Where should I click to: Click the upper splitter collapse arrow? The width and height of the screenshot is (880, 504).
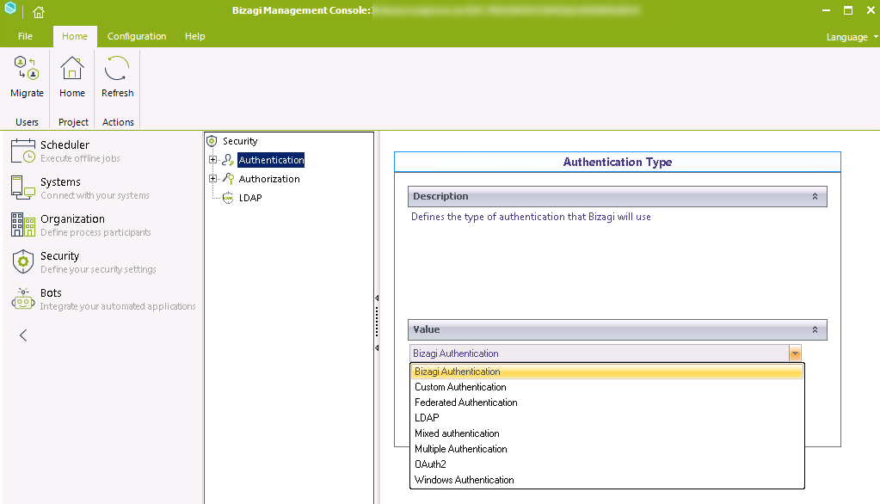(x=377, y=298)
